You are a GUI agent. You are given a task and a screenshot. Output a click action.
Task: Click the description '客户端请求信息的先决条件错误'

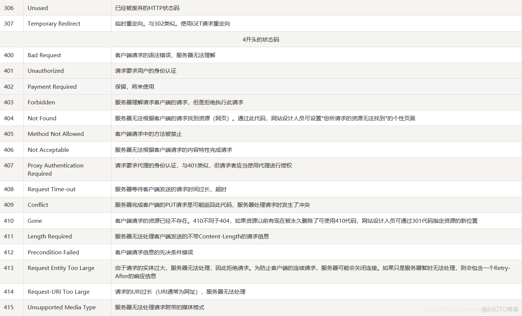point(154,252)
